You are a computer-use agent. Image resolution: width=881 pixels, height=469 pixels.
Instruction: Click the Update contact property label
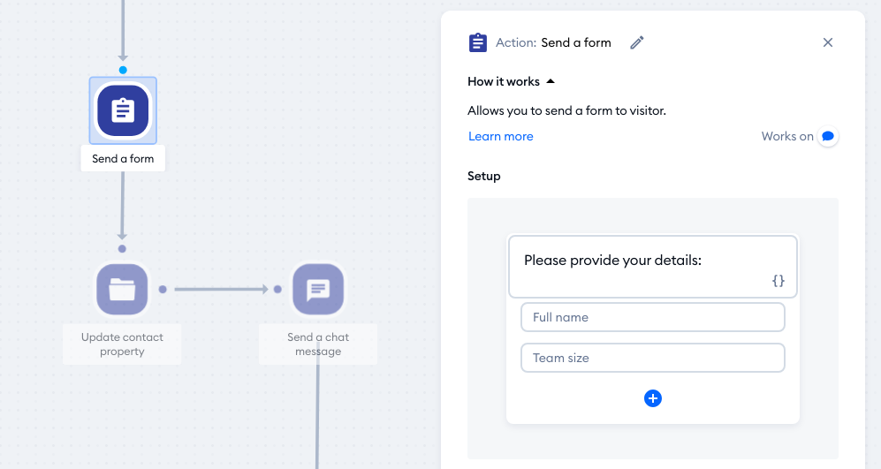122,344
